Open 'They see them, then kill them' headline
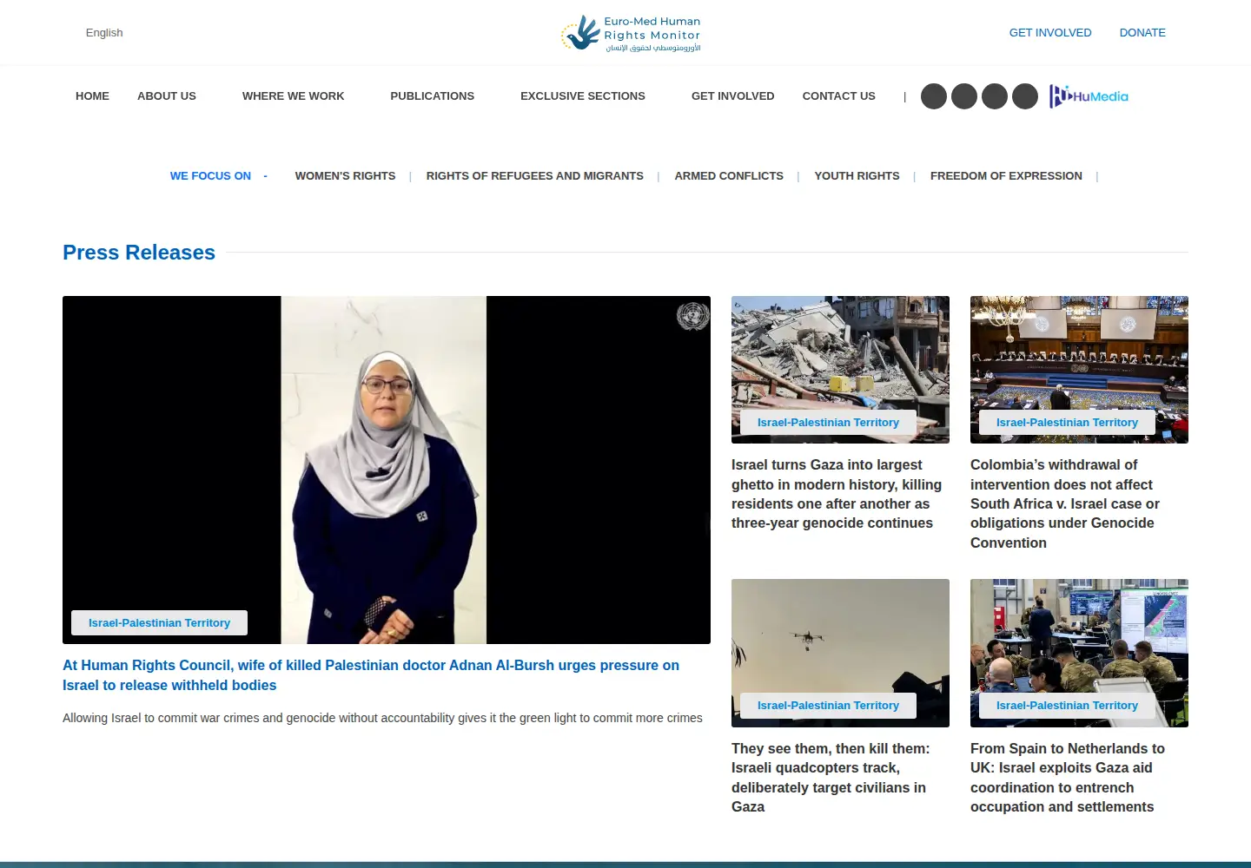 coord(831,778)
